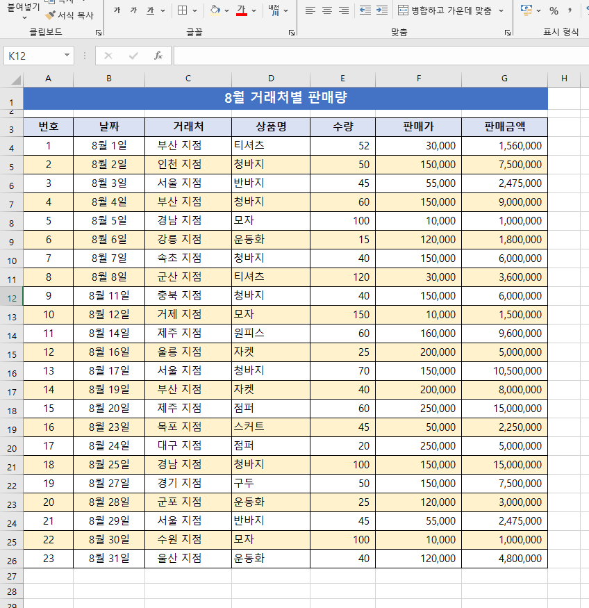
Task: Click the cancel X icon in formula bar
Action: pos(108,56)
